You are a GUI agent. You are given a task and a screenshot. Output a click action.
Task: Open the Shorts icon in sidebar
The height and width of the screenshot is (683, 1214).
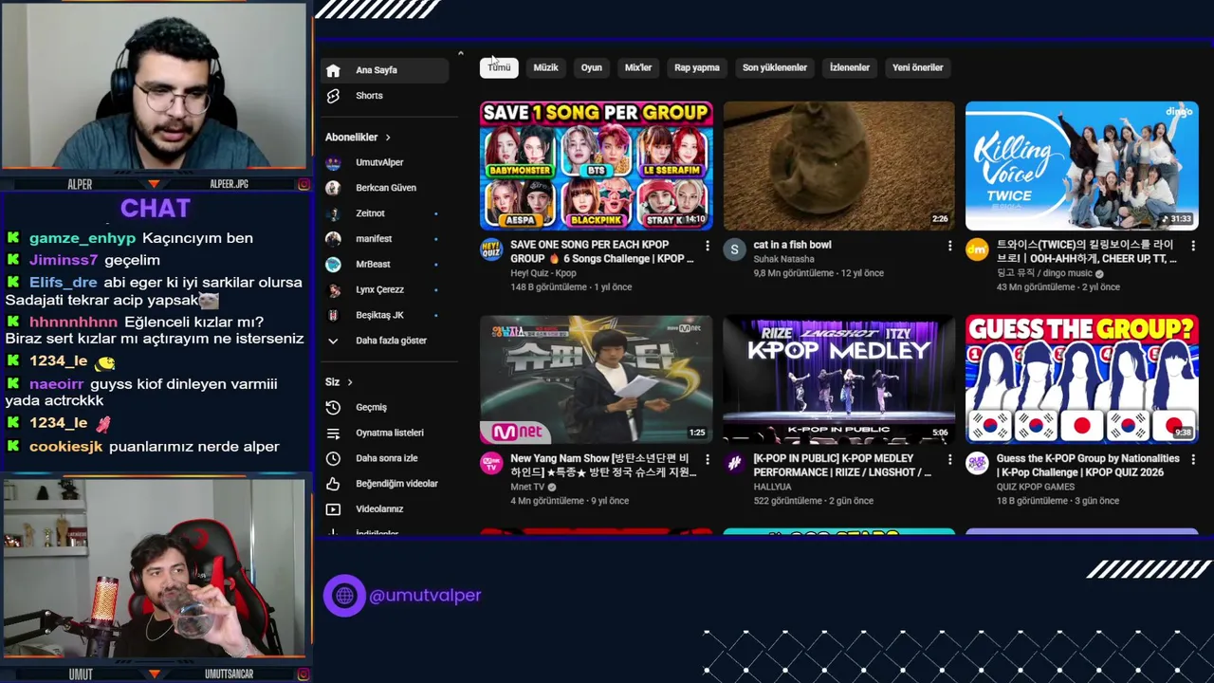click(x=333, y=96)
